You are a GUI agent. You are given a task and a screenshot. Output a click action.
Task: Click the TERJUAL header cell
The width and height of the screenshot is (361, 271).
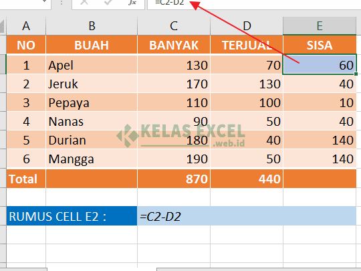(x=247, y=44)
